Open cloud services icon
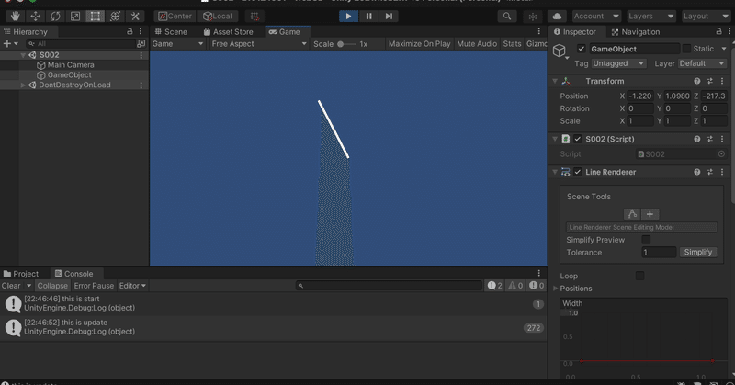 (557, 17)
